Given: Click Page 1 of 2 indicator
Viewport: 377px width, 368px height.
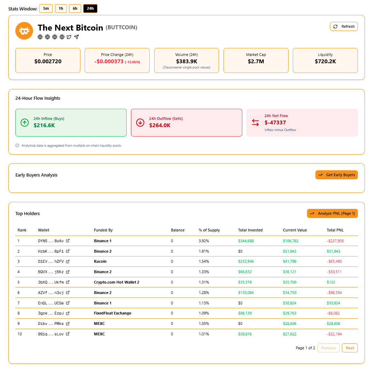Looking at the screenshot, I should tap(305, 348).
